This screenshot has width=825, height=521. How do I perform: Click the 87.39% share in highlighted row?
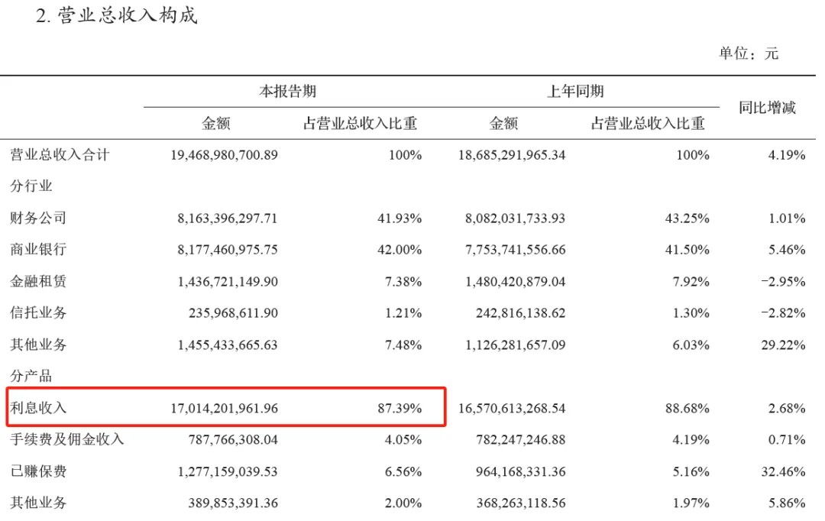click(x=400, y=408)
